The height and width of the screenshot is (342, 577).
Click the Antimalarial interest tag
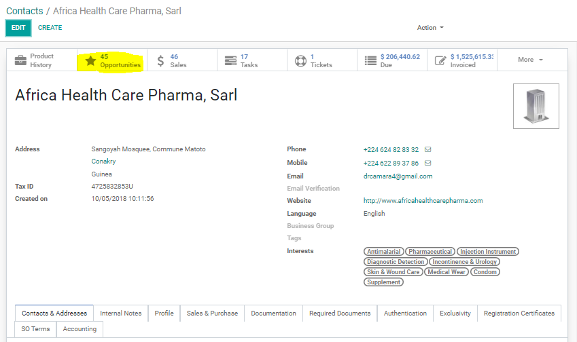click(x=384, y=252)
